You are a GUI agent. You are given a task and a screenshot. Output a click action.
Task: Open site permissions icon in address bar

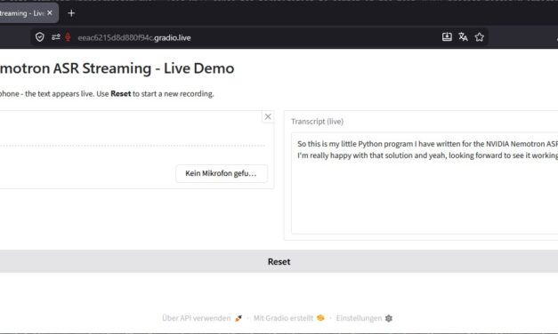(55, 37)
